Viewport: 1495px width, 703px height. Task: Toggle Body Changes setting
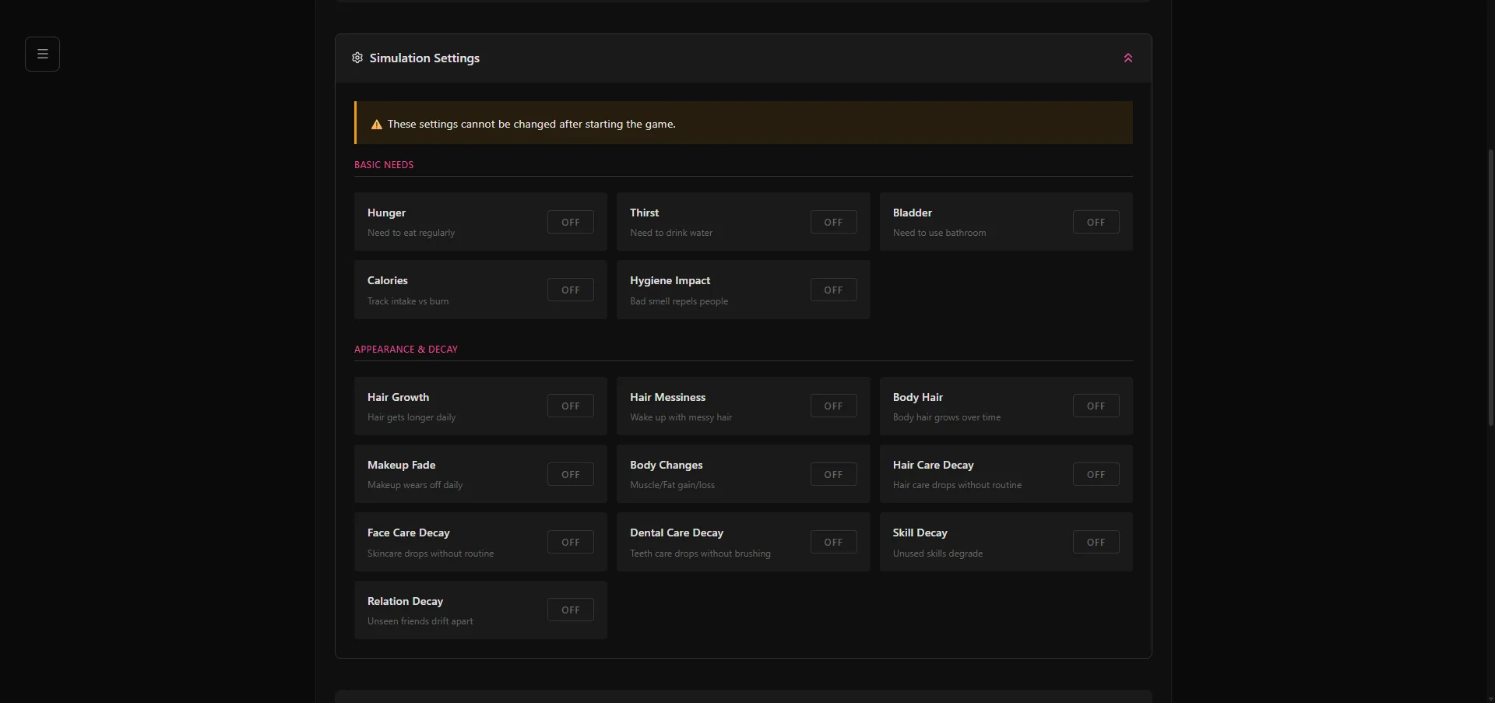[x=833, y=474]
